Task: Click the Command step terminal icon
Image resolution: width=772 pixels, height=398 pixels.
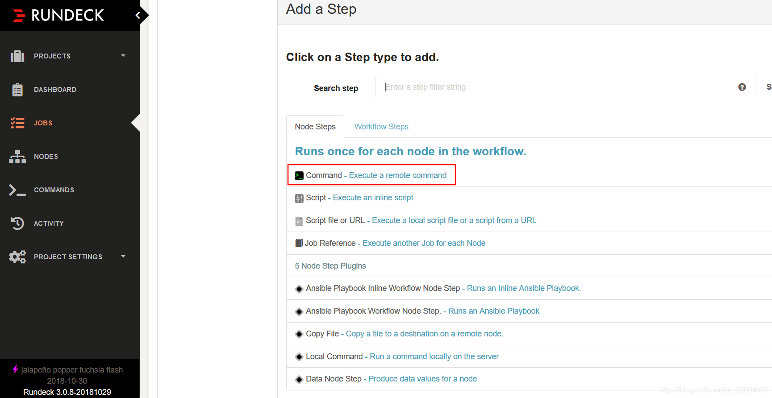Action: [x=299, y=176]
